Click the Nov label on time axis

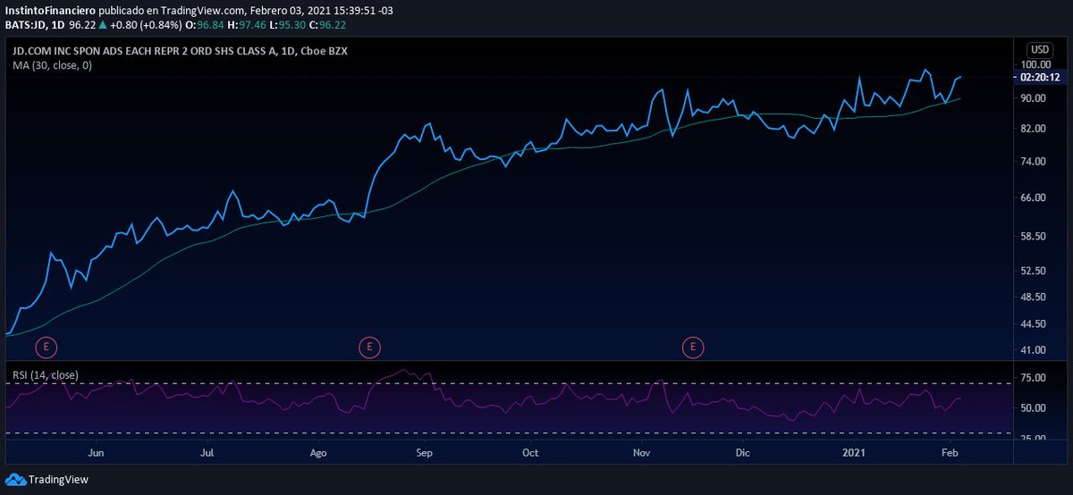642,453
